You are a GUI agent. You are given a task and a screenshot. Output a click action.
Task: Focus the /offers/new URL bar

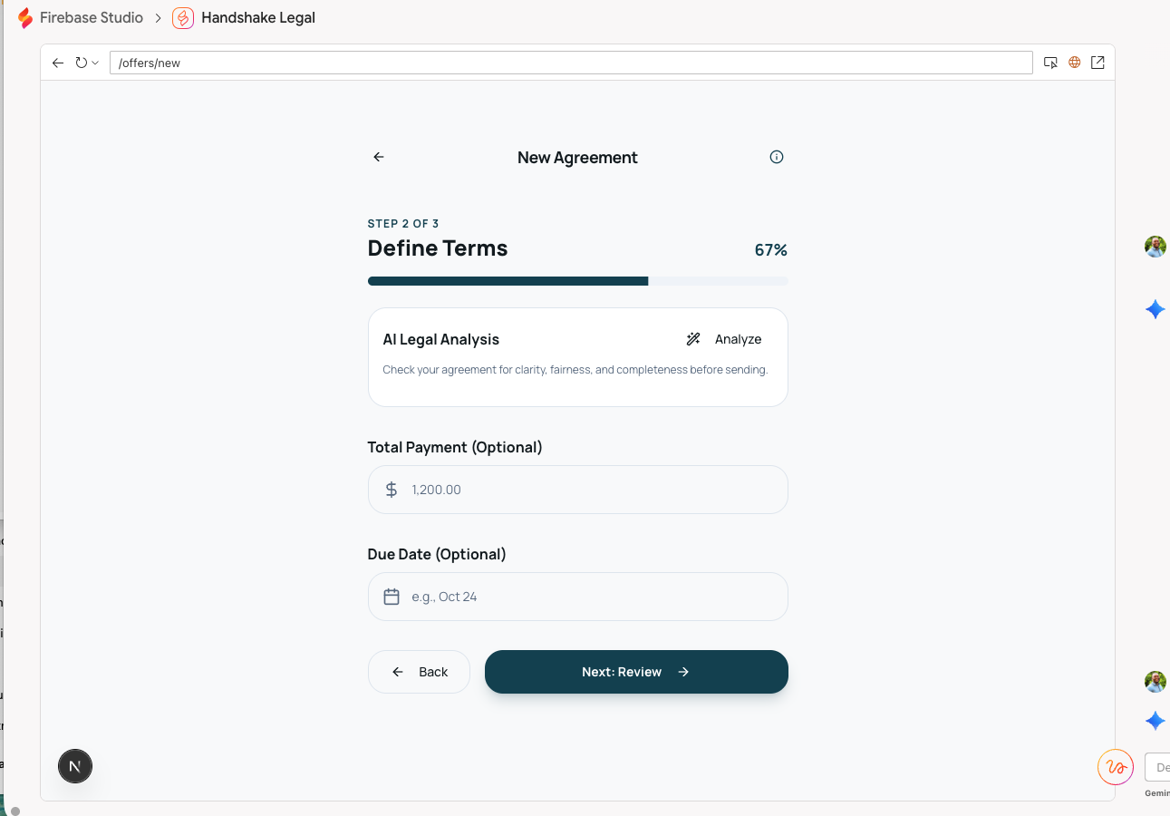[x=571, y=63]
